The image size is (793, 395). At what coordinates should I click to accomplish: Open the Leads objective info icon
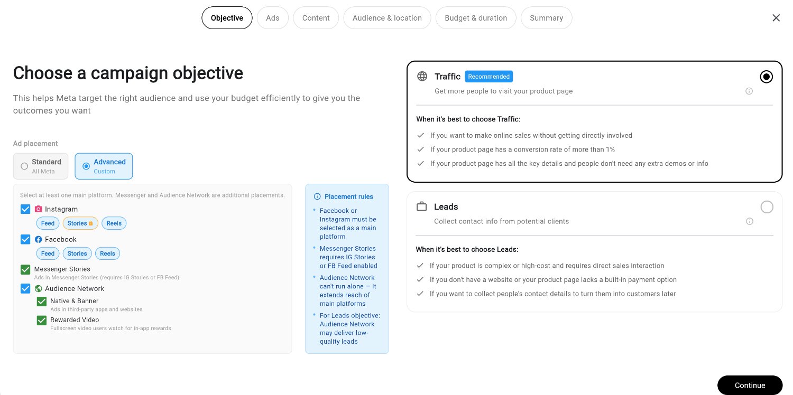click(x=749, y=221)
